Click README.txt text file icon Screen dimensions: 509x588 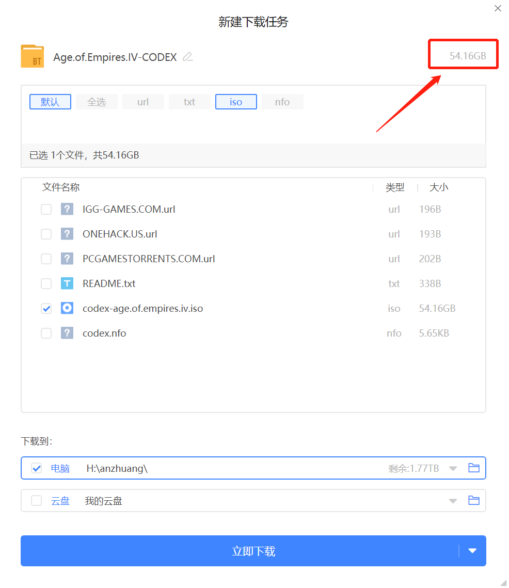click(x=67, y=283)
